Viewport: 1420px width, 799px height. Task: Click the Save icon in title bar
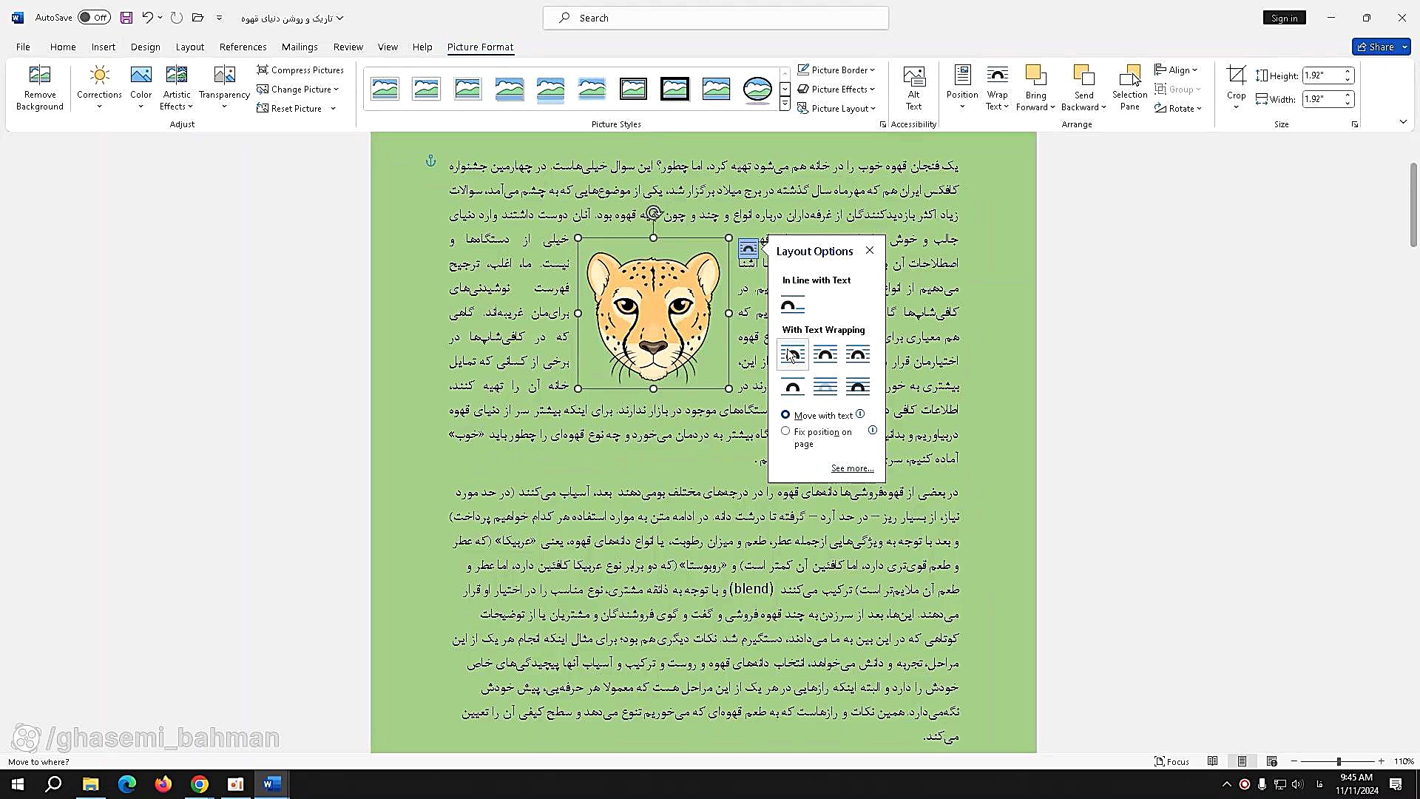click(126, 18)
